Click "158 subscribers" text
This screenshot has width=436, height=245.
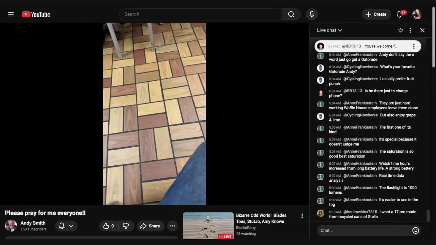click(x=33, y=229)
